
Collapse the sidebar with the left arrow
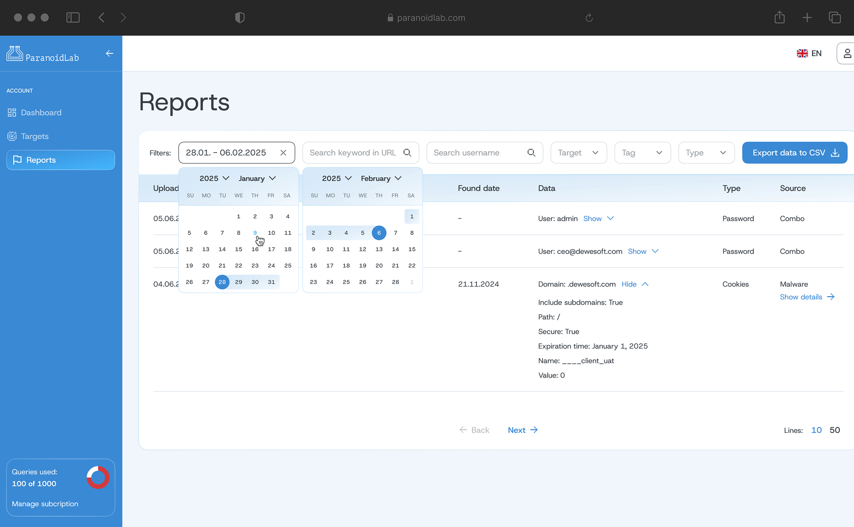point(109,54)
